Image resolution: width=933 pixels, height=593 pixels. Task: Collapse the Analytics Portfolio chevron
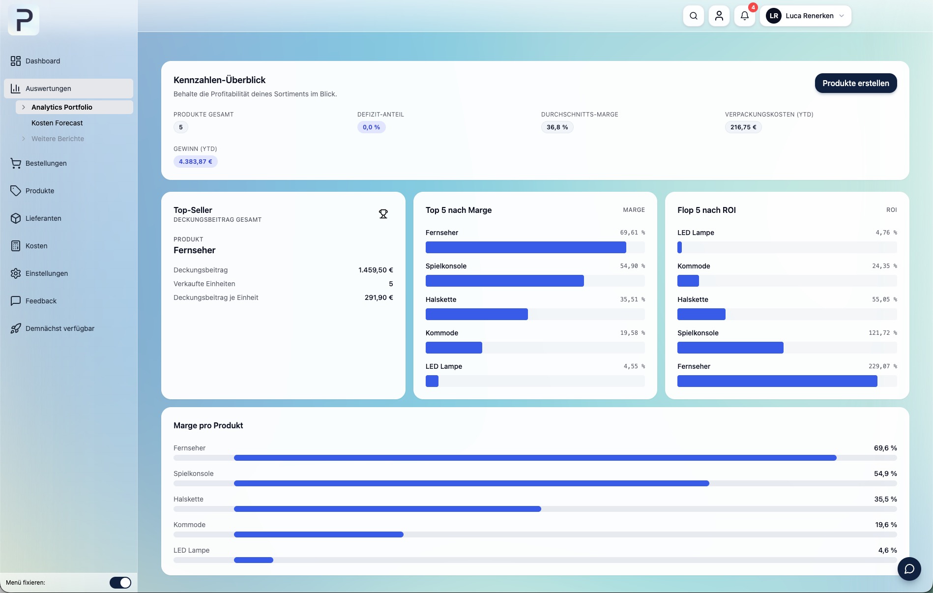tap(24, 107)
